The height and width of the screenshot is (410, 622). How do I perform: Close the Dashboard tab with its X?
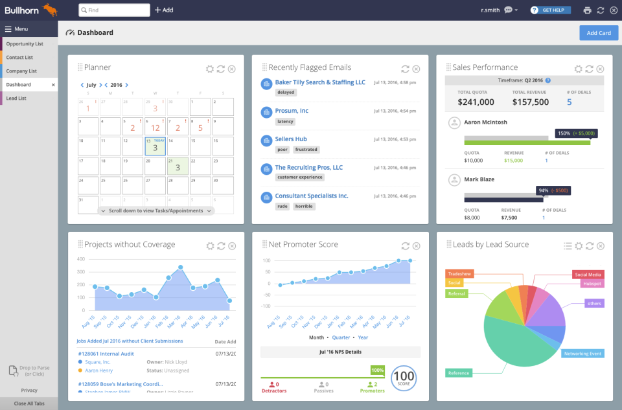[53, 85]
